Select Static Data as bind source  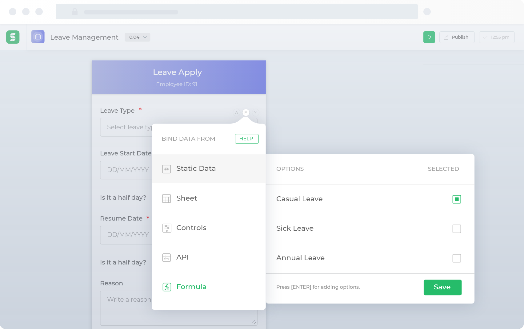pyautogui.click(x=209, y=169)
